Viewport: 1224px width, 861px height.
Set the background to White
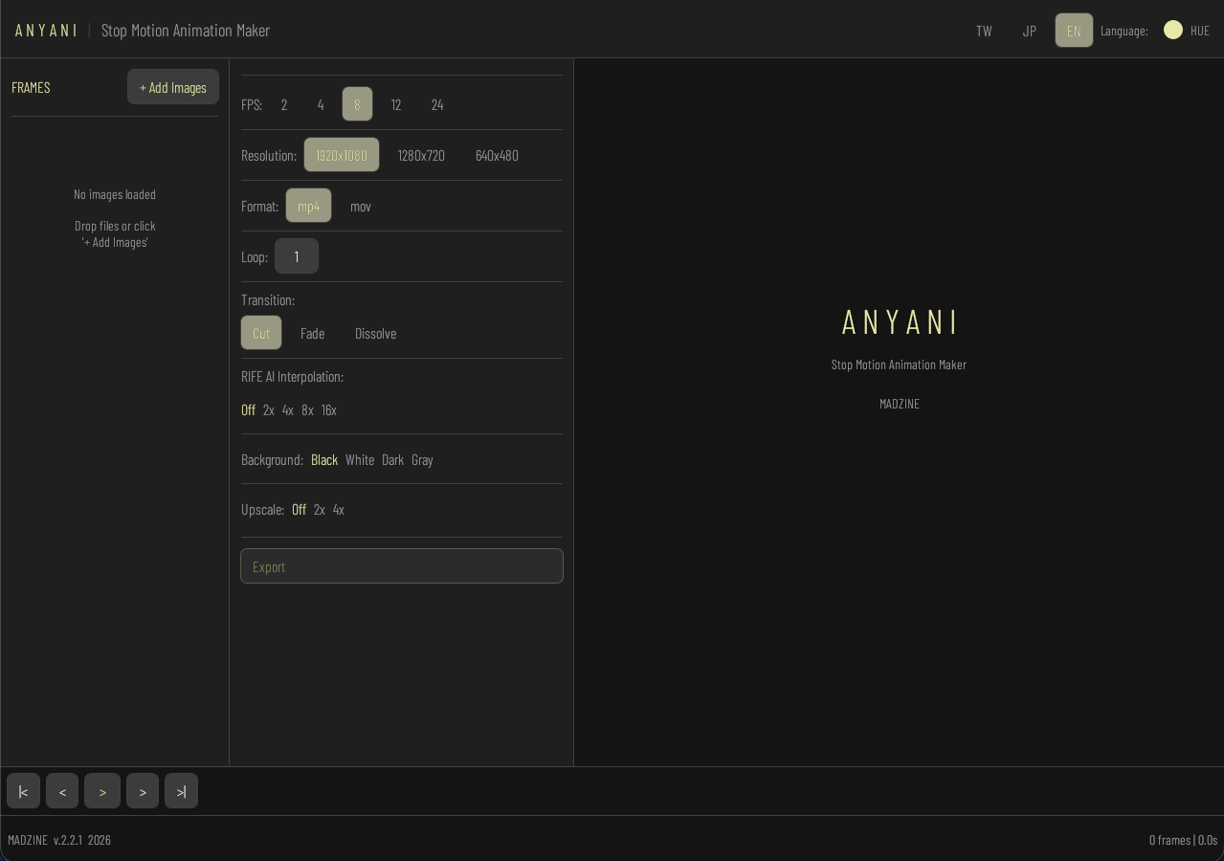coord(360,459)
